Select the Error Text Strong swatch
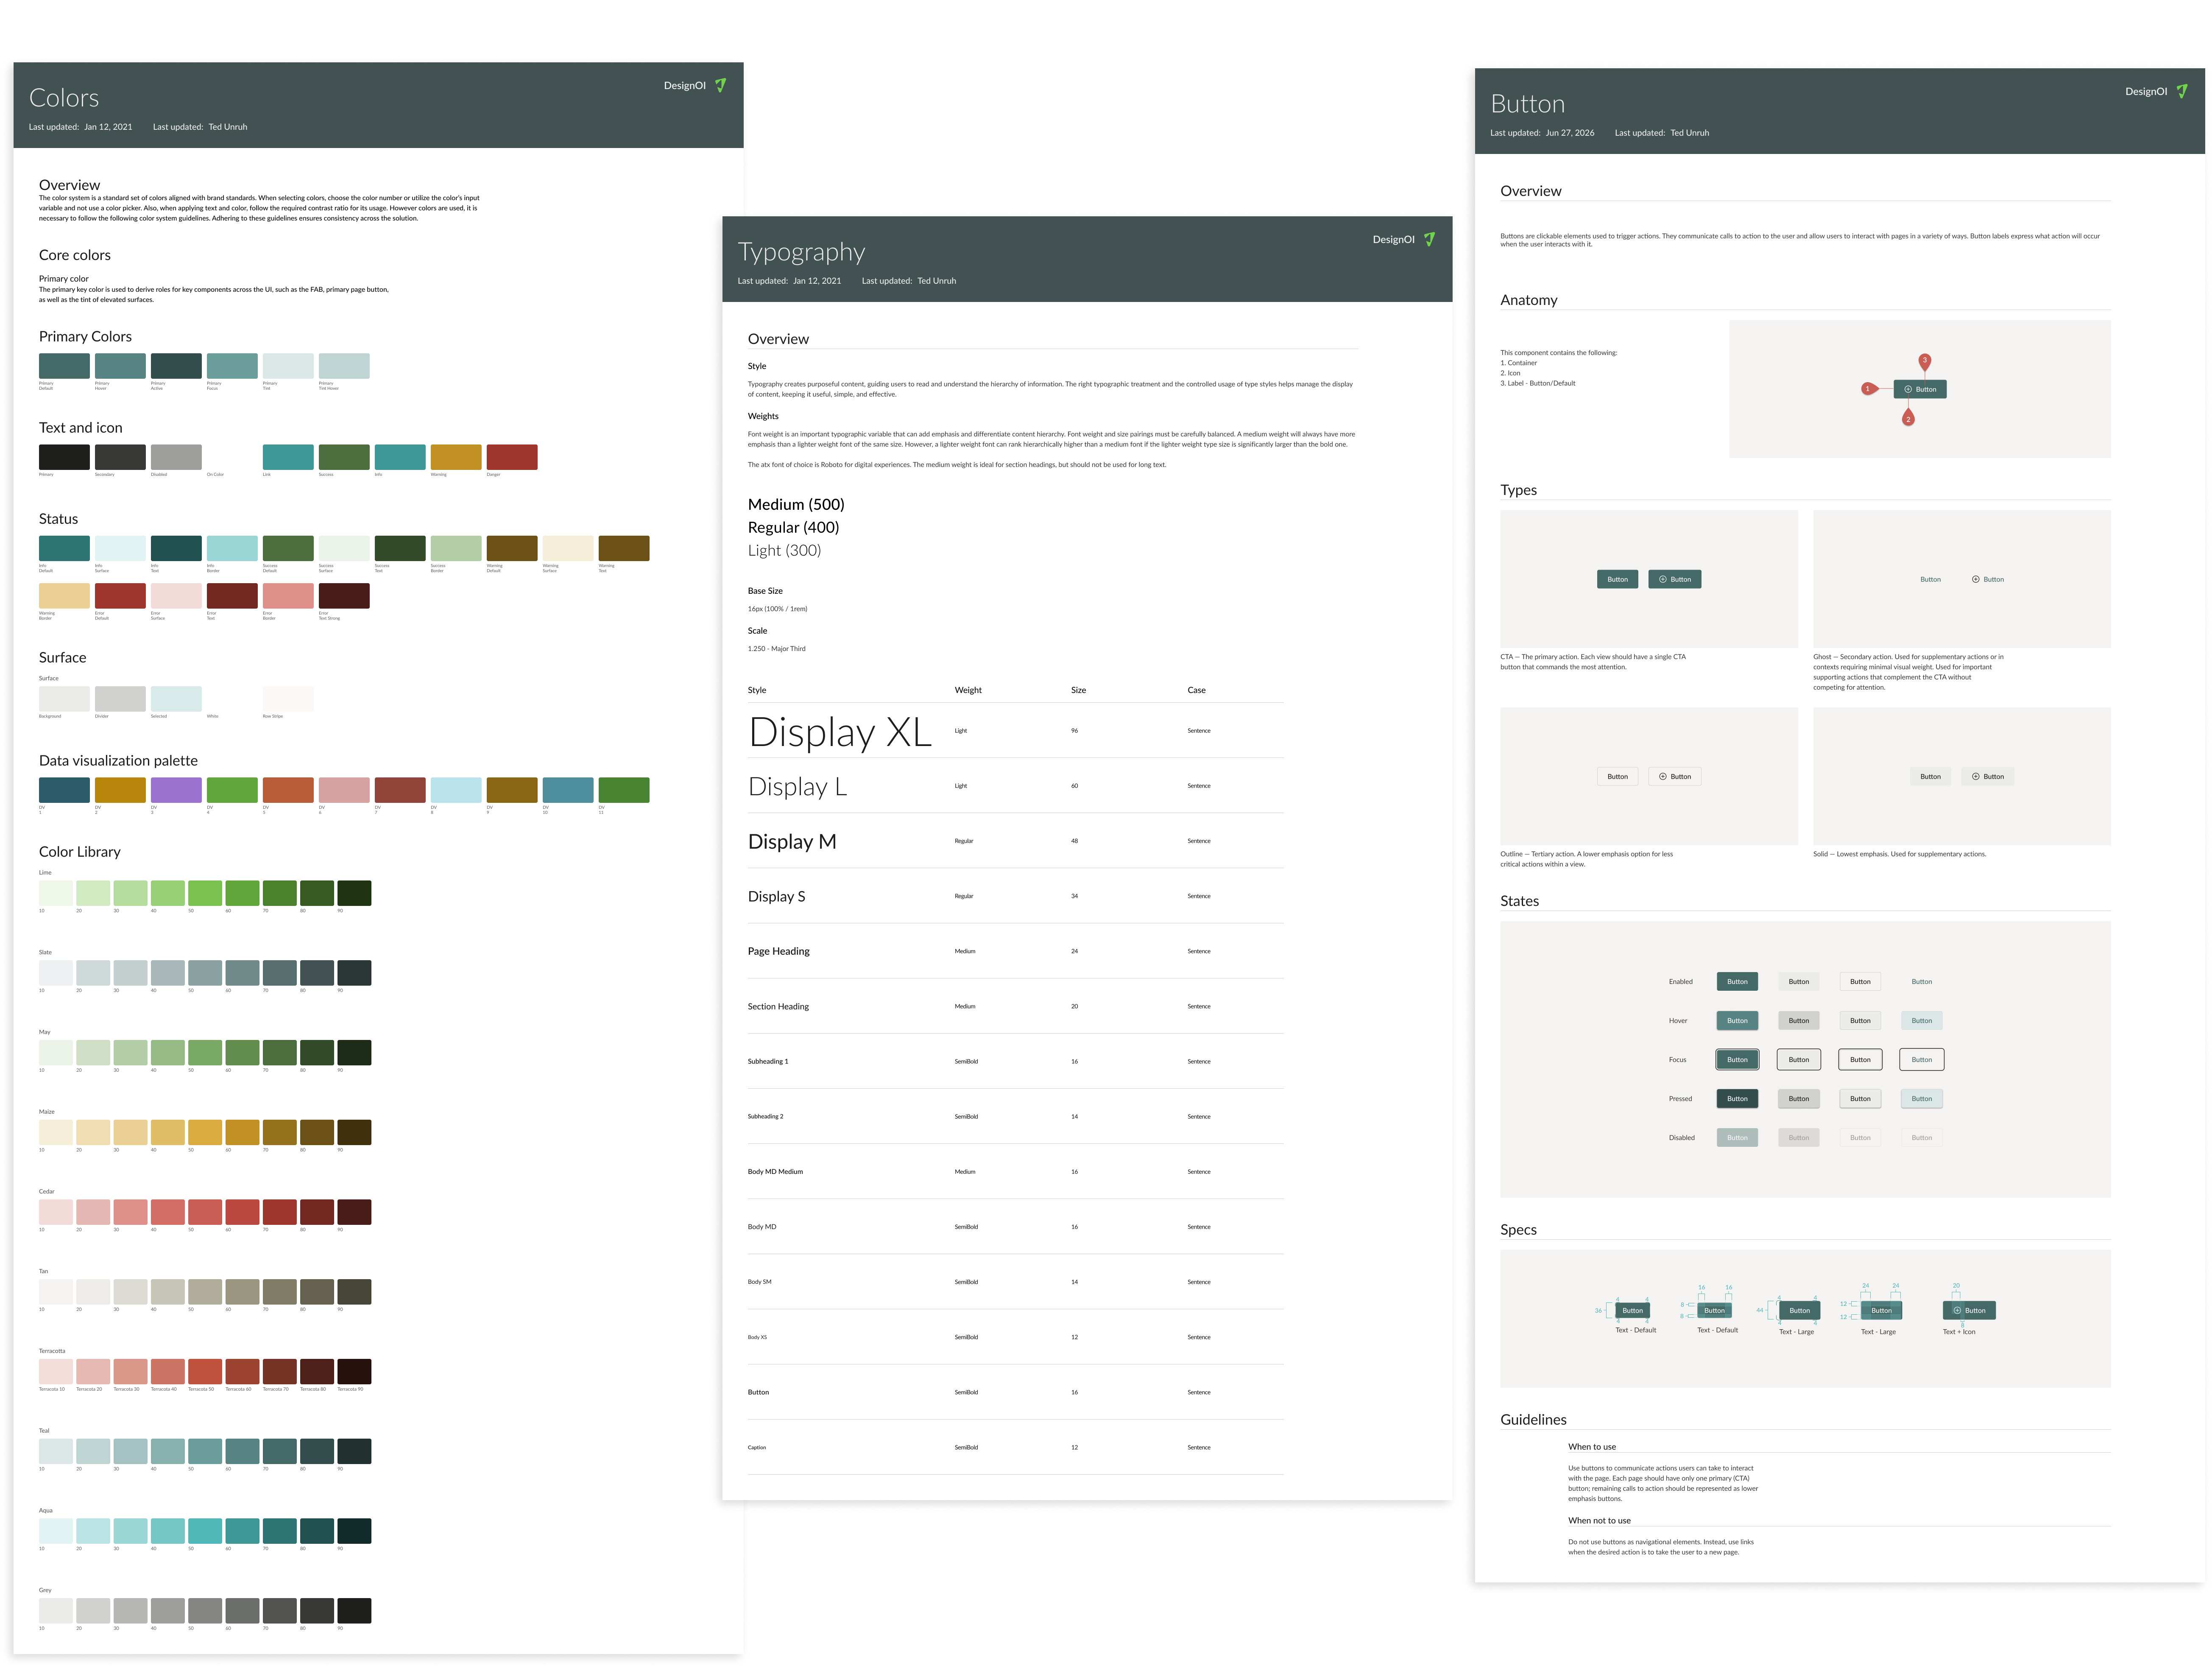This screenshot has width=2212, height=1674. click(x=344, y=596)
